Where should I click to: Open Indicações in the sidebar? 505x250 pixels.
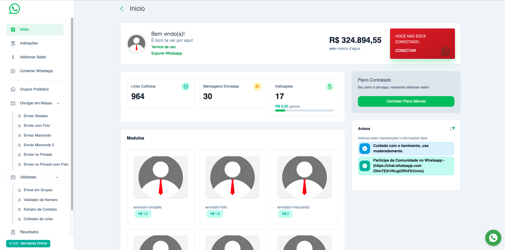29,43
